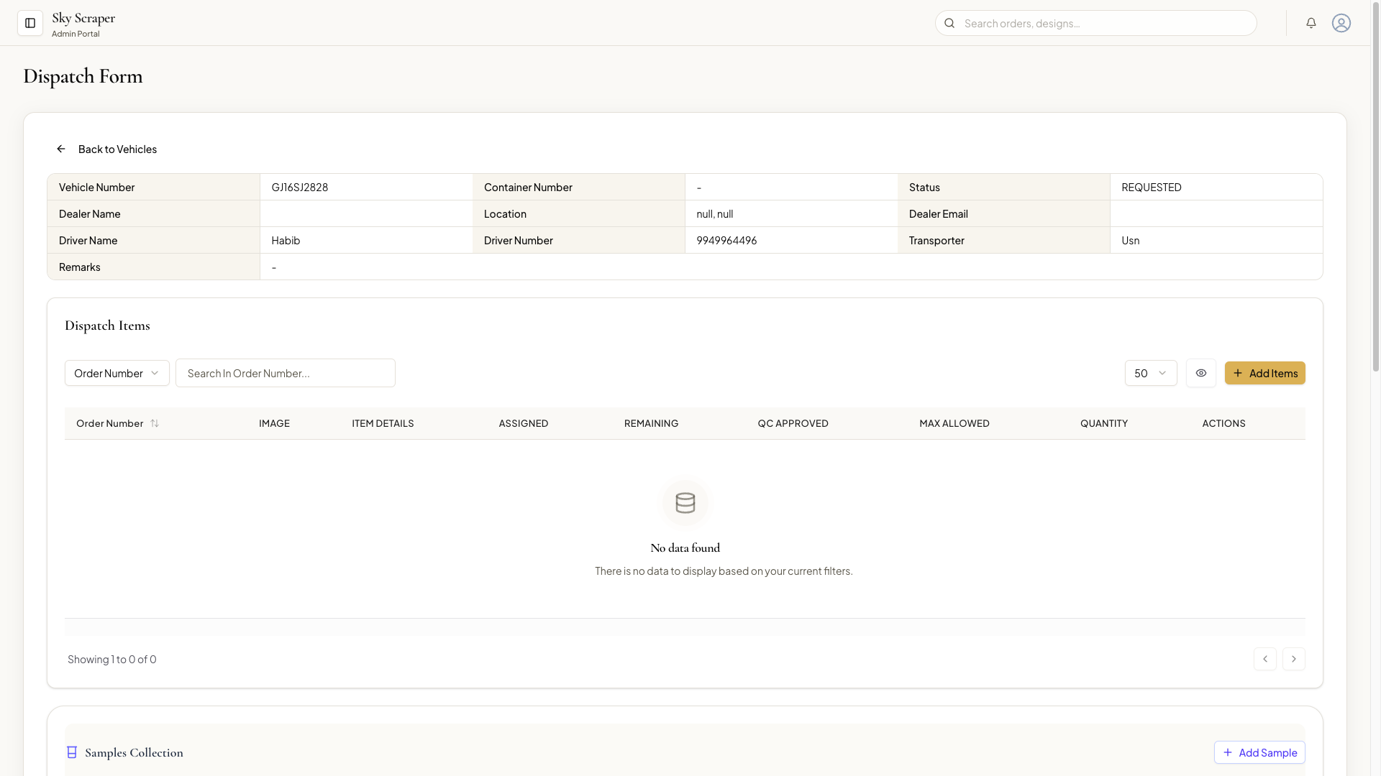Click the QUANTITY column header

[1104, 423]
